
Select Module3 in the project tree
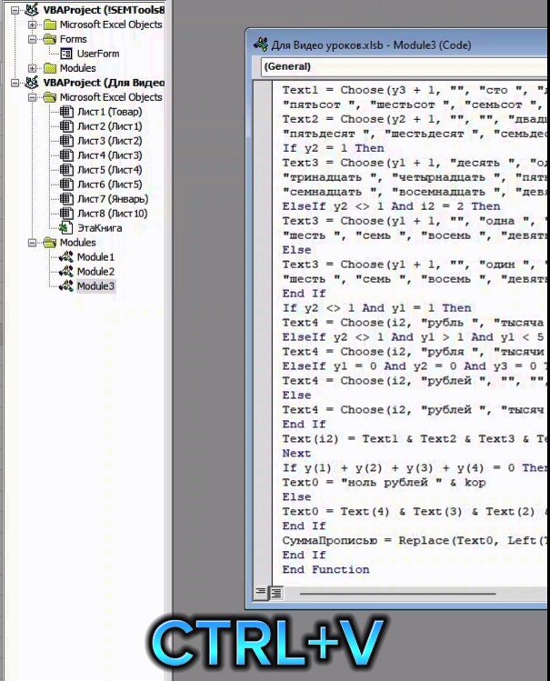[95, 285]
